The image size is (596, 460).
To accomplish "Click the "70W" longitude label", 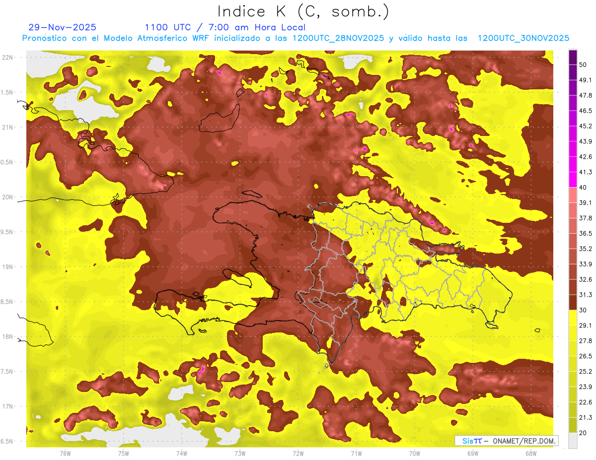I will click(414, 453).
